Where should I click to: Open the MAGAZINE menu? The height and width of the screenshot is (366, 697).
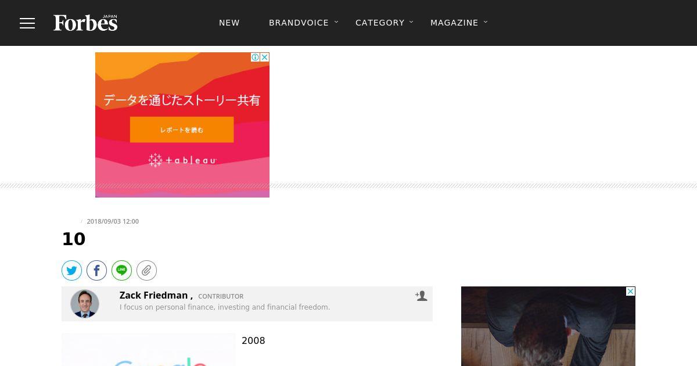pos(454,23)
